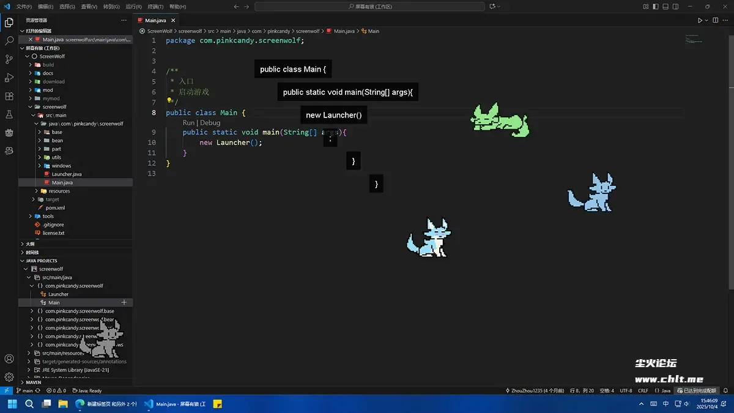Click the Run code lens link
Viewport: 734px width, 413px height.
click(x=188, y=122)
